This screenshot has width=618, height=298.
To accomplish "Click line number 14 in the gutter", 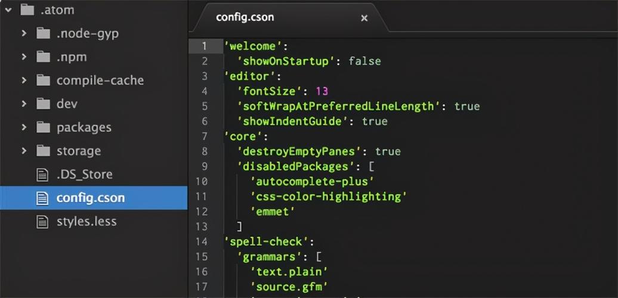I will (201, 242).
